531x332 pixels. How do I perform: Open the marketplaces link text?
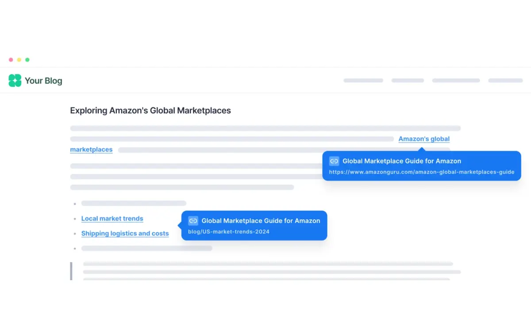[91, 150]
